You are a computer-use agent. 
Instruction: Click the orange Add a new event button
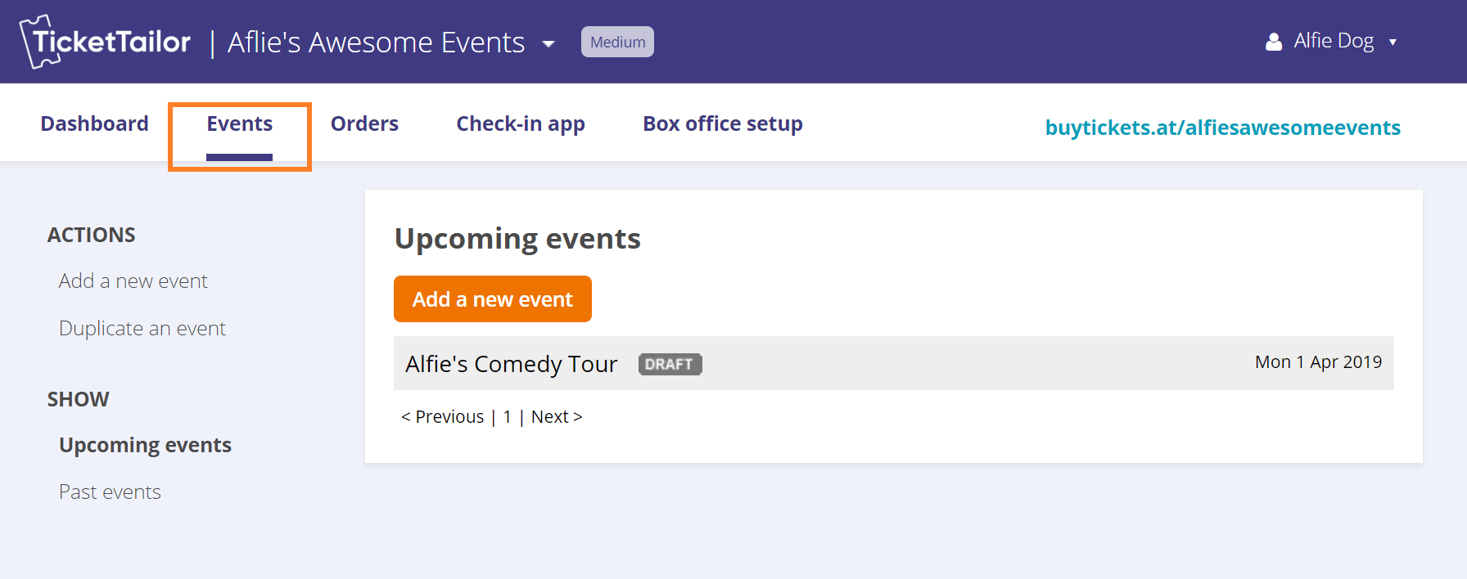[493, 299]
